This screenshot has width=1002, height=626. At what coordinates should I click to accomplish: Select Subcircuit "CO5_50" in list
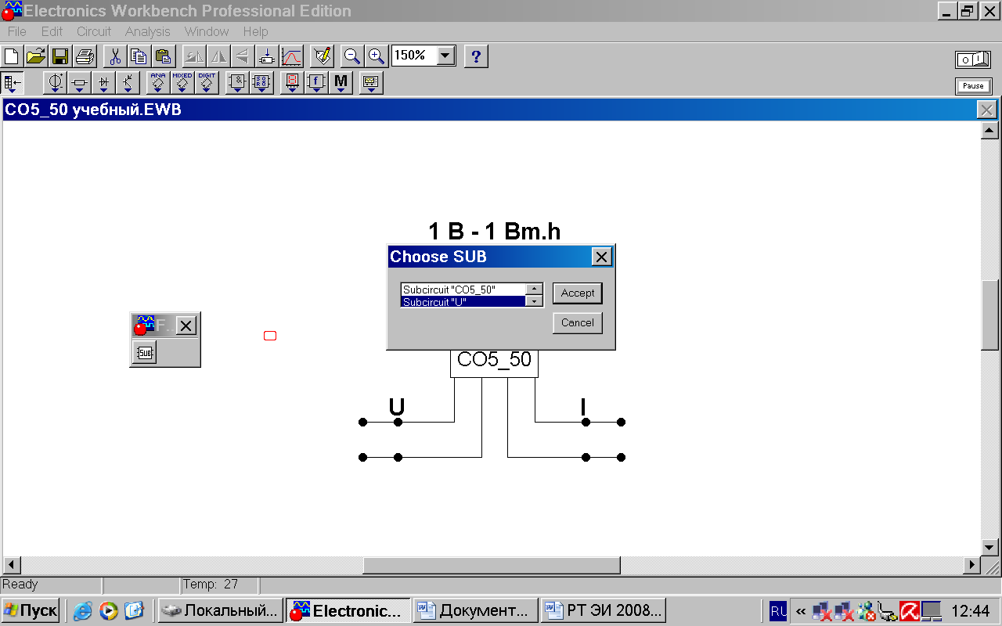(x=463, y=290)
